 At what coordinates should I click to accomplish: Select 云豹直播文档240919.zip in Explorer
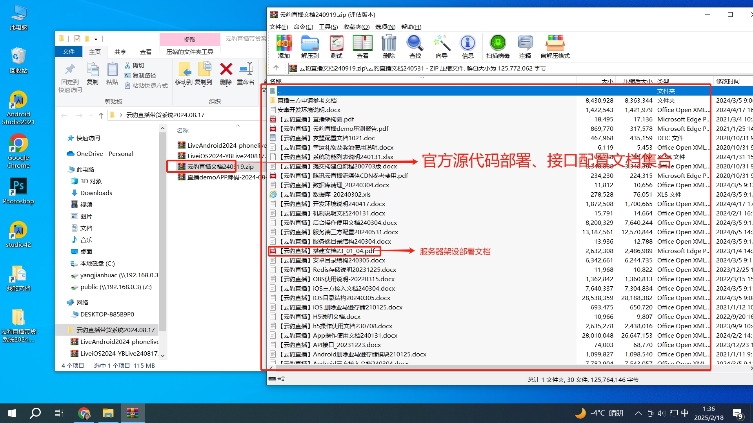point(216,166)
